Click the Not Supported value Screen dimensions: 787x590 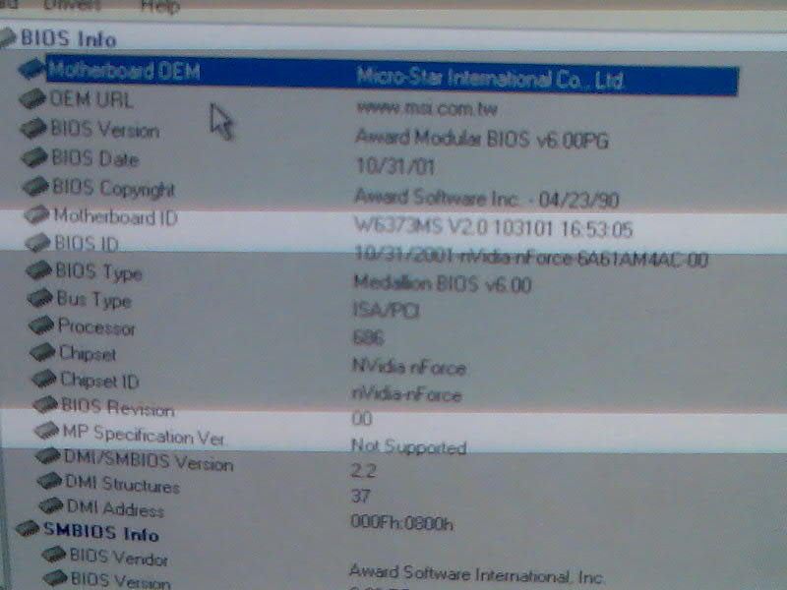pos(409,445)
